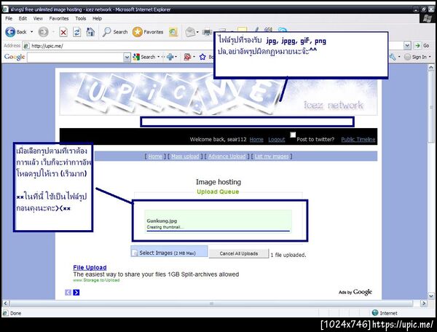Image resolution: width=437 pixels, height=332 pixels.
Task: Click the Mail envelope toolbar icon
Action: coord(190,32)
